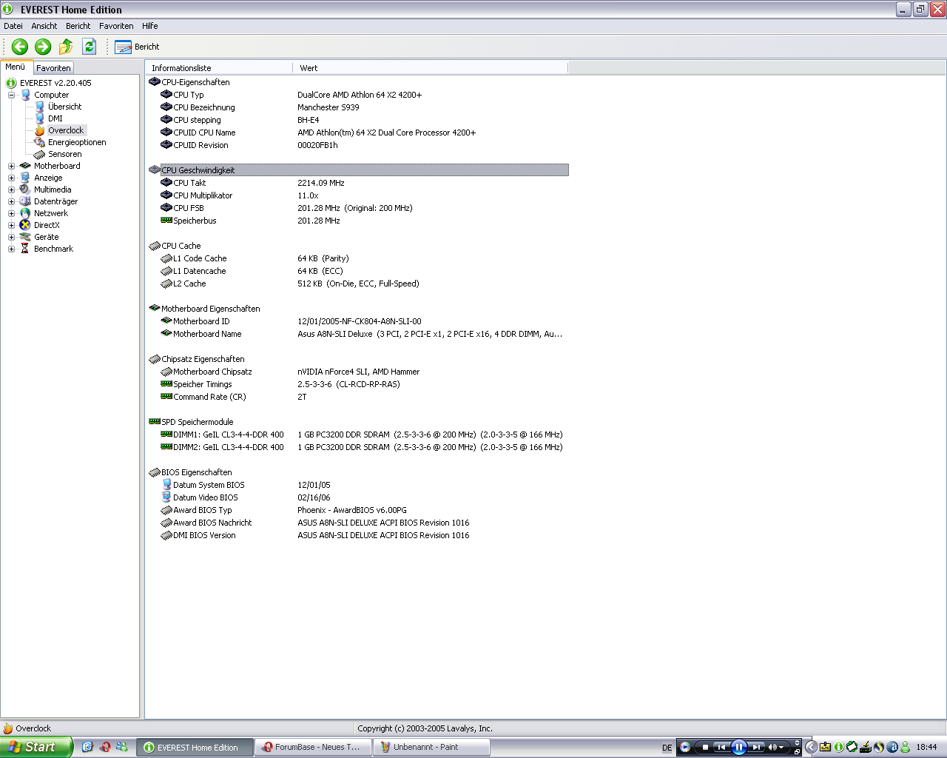Expand the DirectX tree node
The width and height of the screenshot is (947, 758).
pos(12,225)
